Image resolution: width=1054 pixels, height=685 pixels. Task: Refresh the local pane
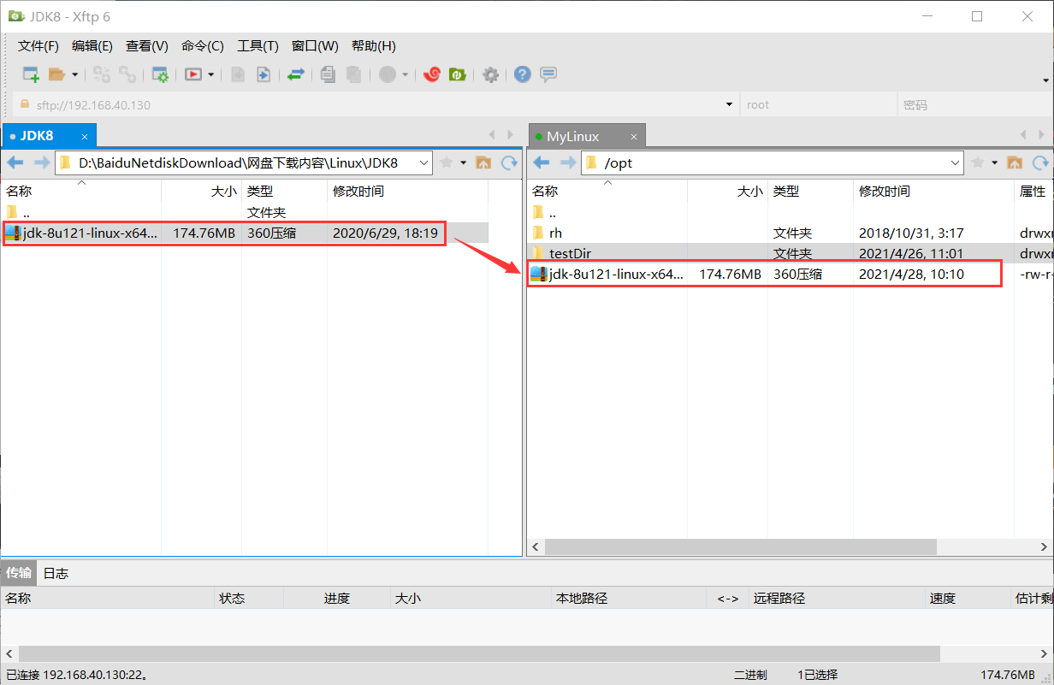click(x=509, y=162)
